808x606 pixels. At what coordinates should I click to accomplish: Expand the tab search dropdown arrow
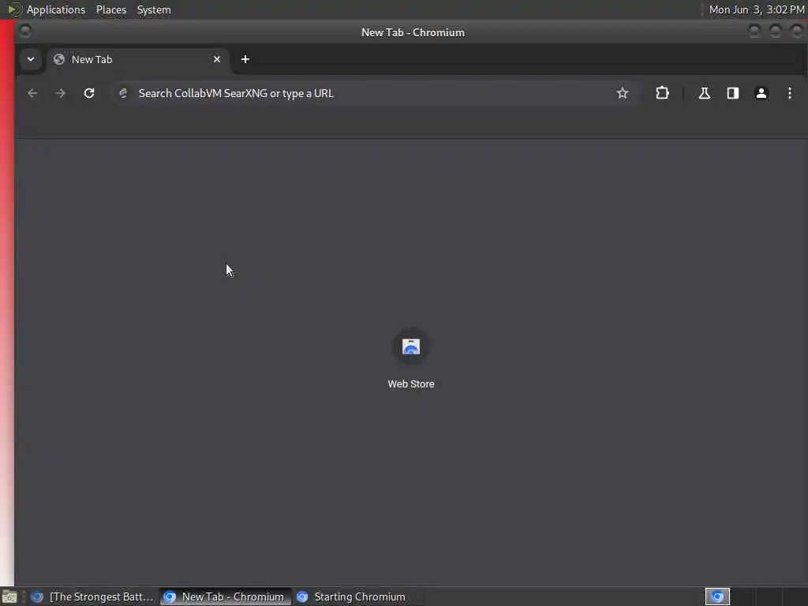coord(31,59)
